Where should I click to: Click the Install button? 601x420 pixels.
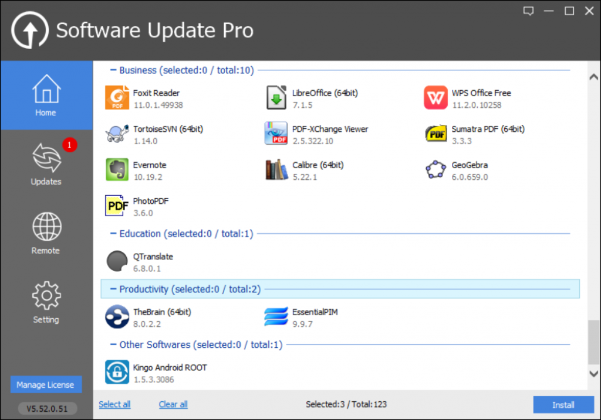(x=563, y=405)
